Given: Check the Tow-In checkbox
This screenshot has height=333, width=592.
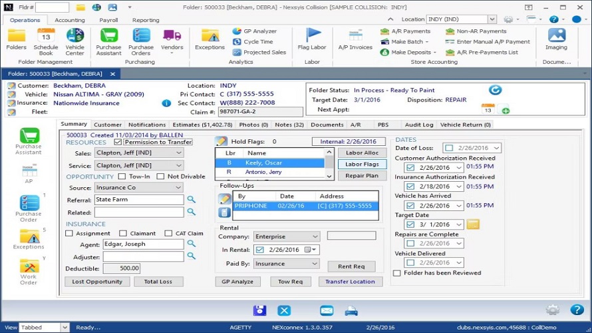Looking at the screenshot, I should [x=122, y=176].
